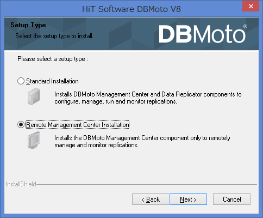
Task: Click the empty banner area between subtitle and logo
Action: click(x=125, y=34)
